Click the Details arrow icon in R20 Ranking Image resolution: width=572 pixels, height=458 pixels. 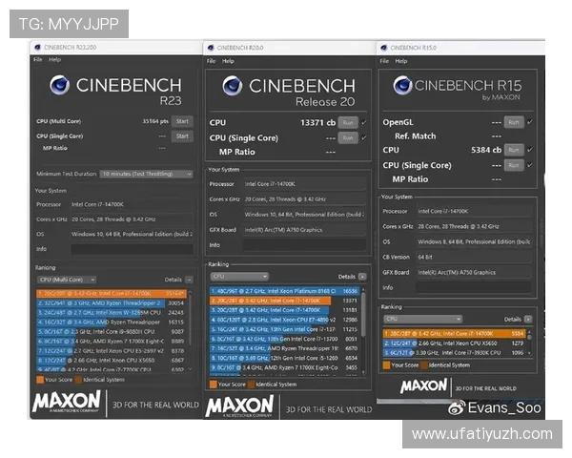coord(362,277)
